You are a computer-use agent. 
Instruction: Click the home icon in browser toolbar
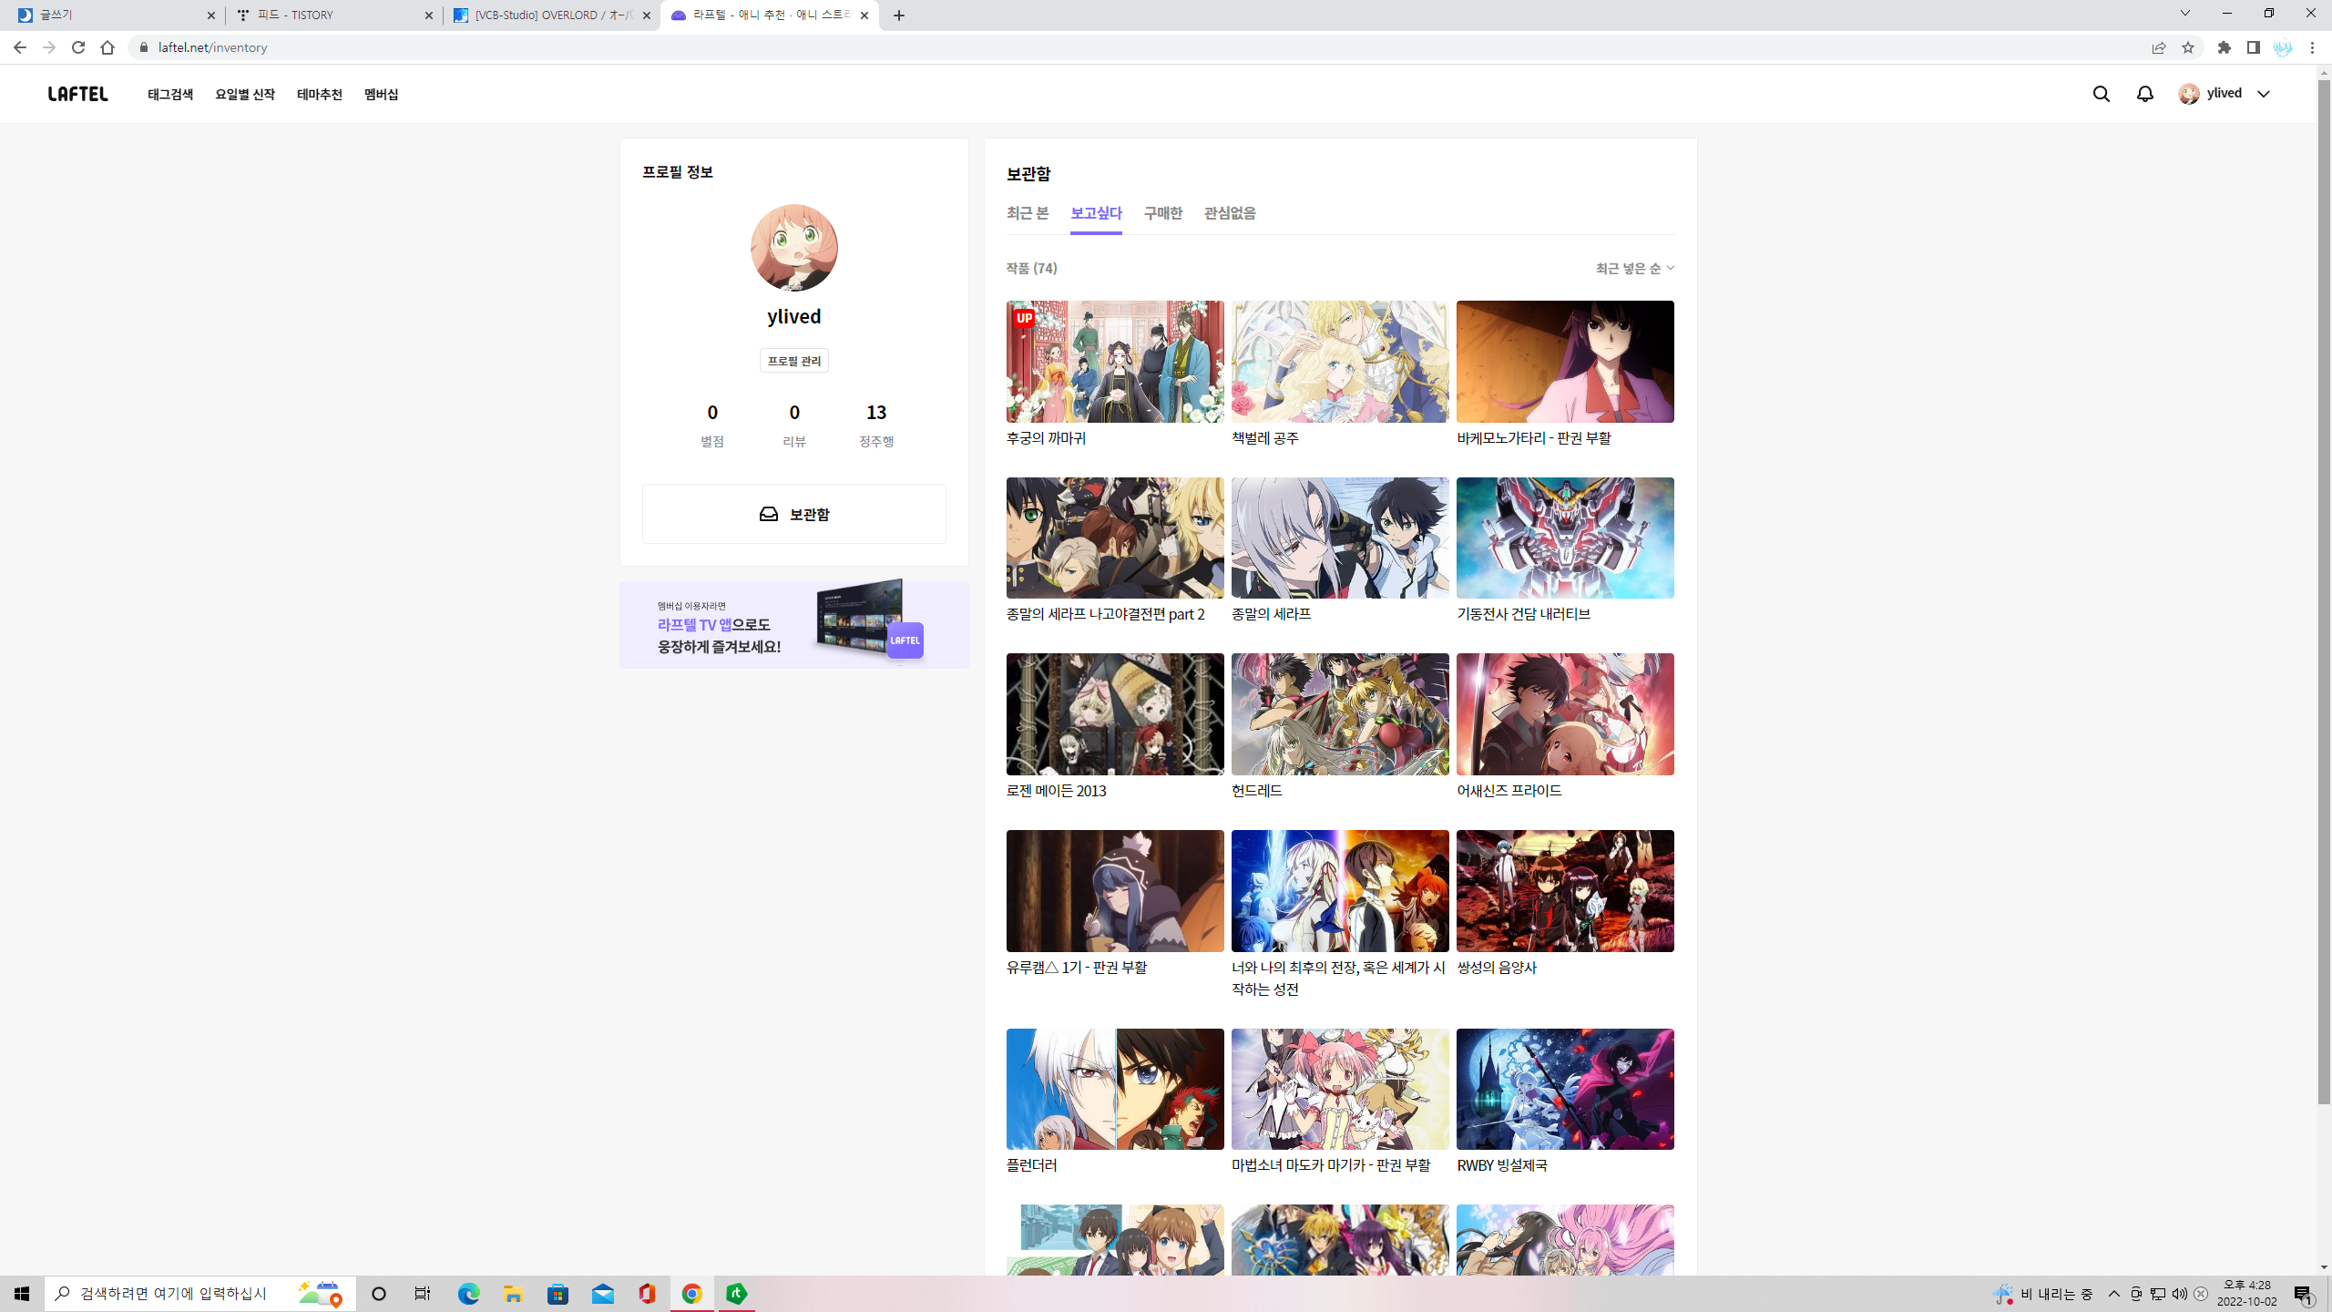(x=107, y=47)
